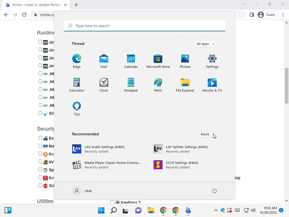Open a new Chrome tab
The image size is (289, 217).
coord(76,5)
